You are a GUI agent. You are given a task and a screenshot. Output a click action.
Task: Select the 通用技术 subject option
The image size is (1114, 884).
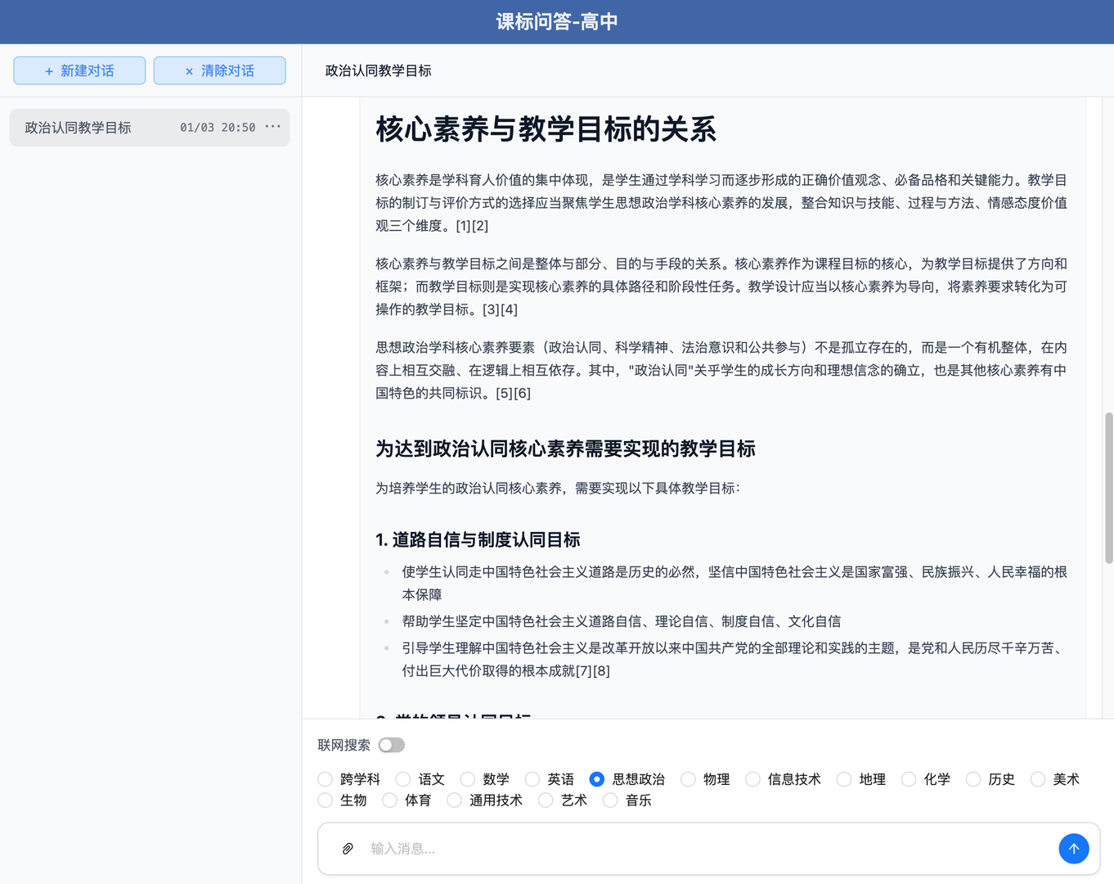[x=454, y=801]
